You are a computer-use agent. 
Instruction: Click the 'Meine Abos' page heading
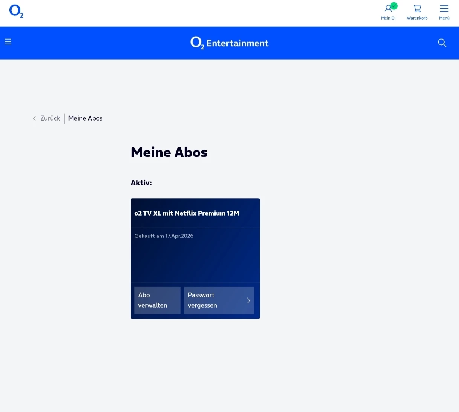click(x=169, y=152)
